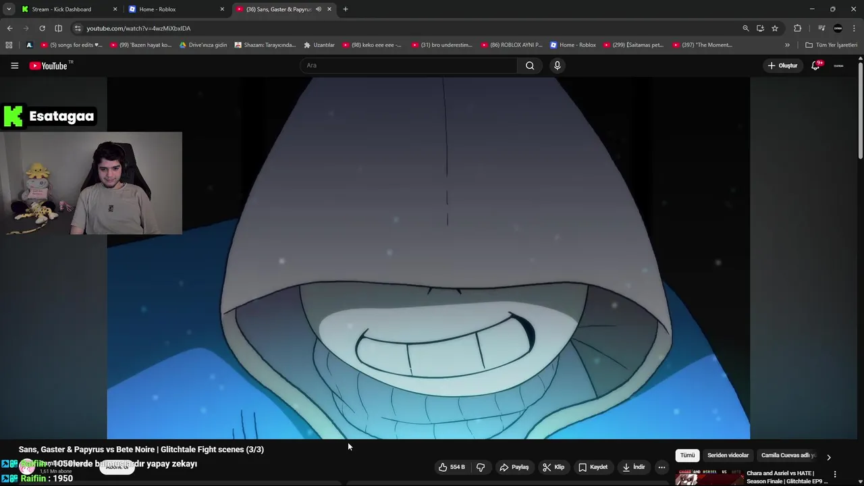This screenshot has width=864, height=486.
Task: Open '(86) ROBLOX AYNI P...' bookmark
Action: 512,45
